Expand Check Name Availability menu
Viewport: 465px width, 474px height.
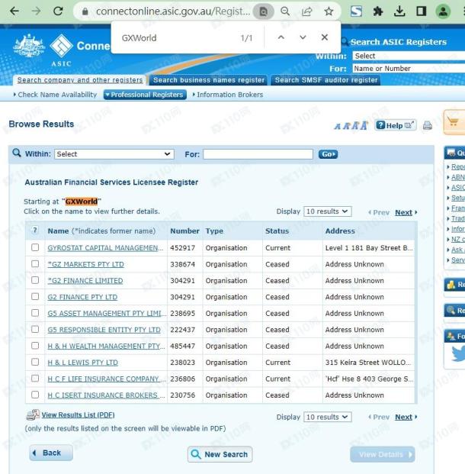55,95
